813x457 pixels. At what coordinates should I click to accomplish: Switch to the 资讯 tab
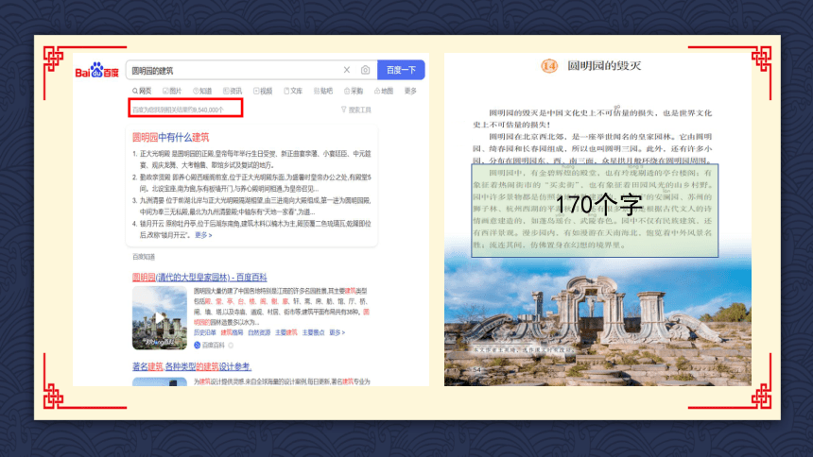(x=233, y=91)
